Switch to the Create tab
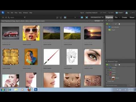The image size is (136, 102). coord(124,17)
